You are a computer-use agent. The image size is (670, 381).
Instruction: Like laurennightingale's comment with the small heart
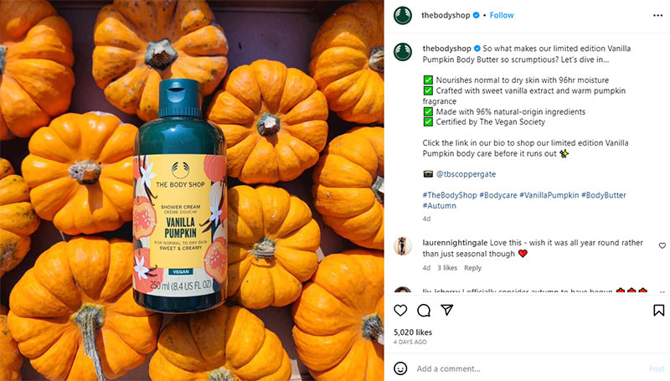click(x=662, y=245)
